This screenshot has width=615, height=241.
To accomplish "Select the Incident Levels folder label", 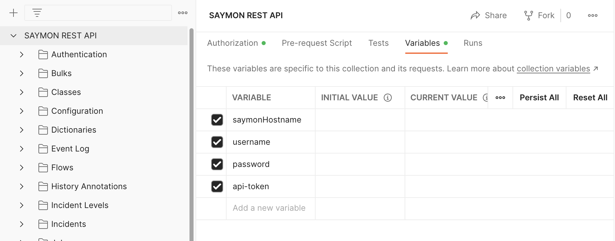I will [80, 205].
